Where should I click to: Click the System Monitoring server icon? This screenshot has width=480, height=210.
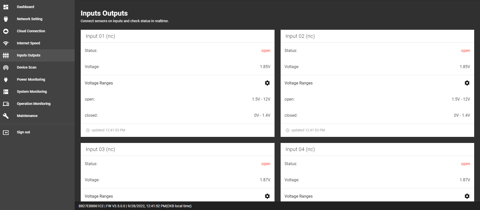tap(6, 92)
